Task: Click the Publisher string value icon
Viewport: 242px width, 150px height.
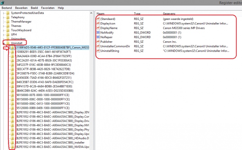Action: click(x=97, y=41)
